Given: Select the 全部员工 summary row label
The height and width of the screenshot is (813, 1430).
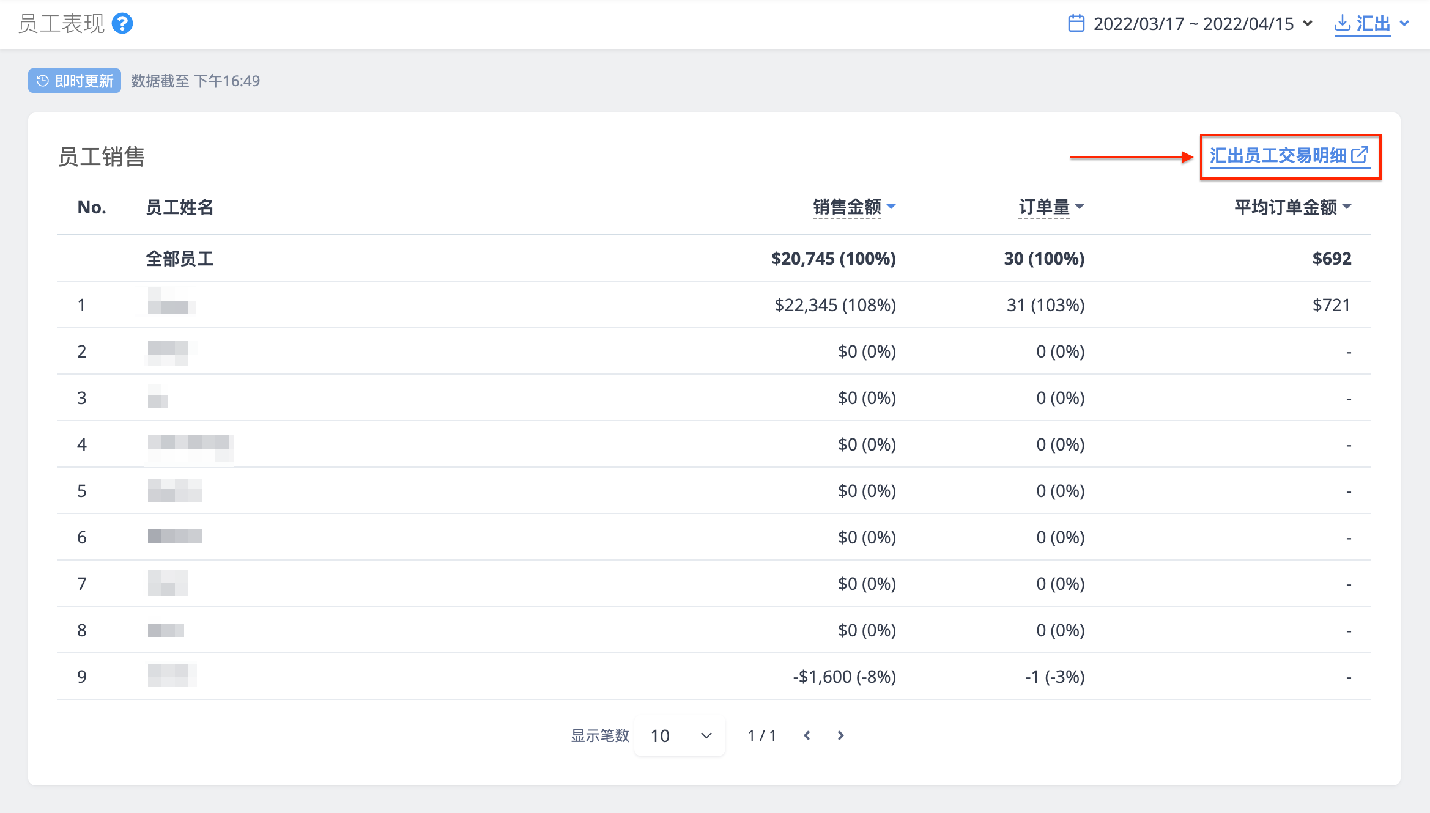Looking at the screenshot, I should pos(180,259).
